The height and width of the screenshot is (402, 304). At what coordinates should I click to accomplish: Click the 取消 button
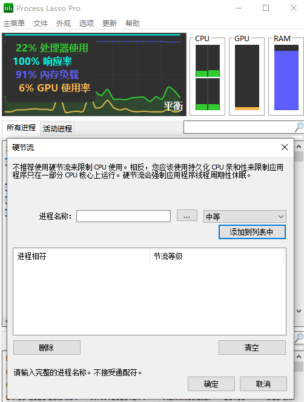[263, 384]
